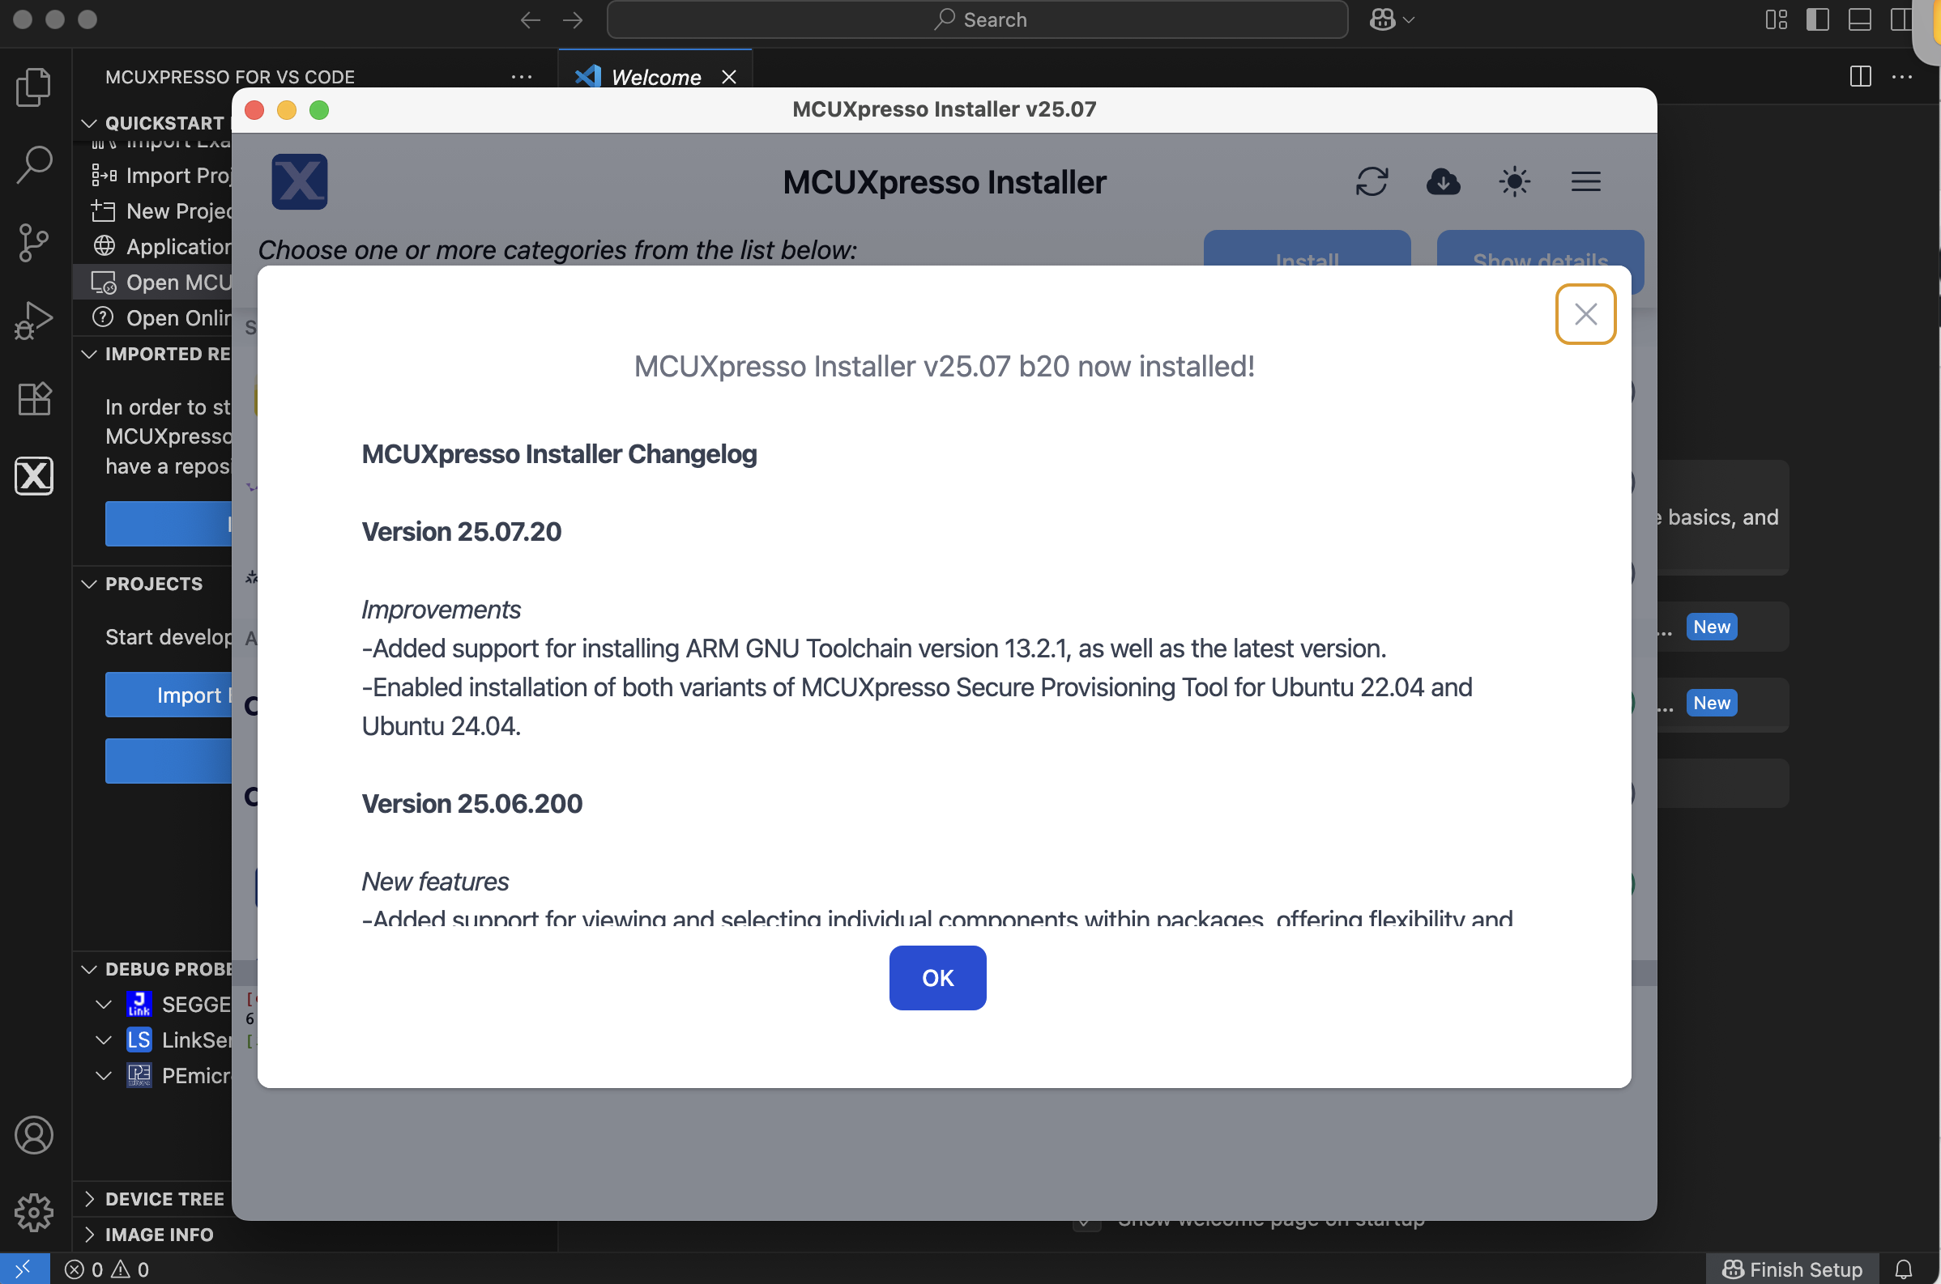This screenshot has width=1941, height=1284.
Task: Select the Welcome tab
Action: coord(655,77)
